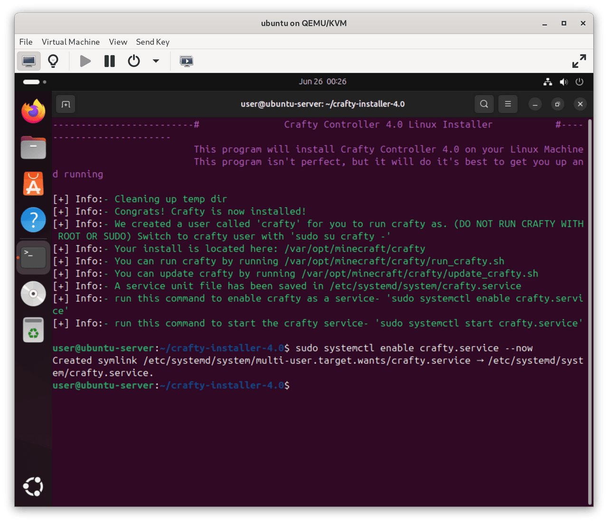Open the volume indicator in top bar
The width and height of the screenshot is (608, 523).
[x=564, y=82]
